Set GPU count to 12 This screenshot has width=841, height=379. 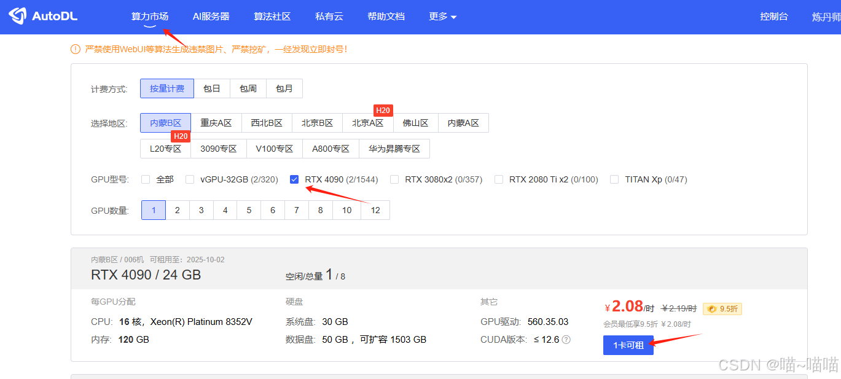tap(375, 210)
